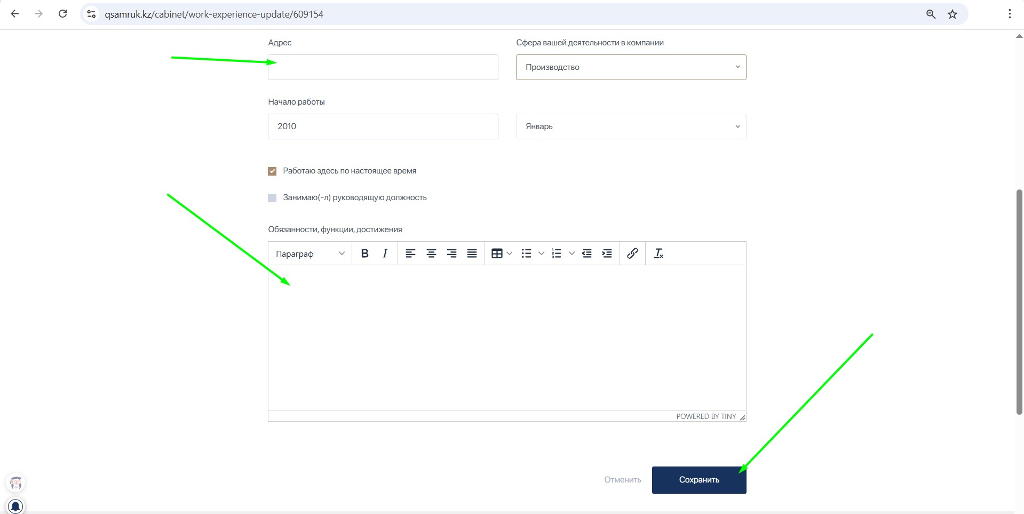Align text to the left
The image size is (1024, 514).
(x=410, y=254)
